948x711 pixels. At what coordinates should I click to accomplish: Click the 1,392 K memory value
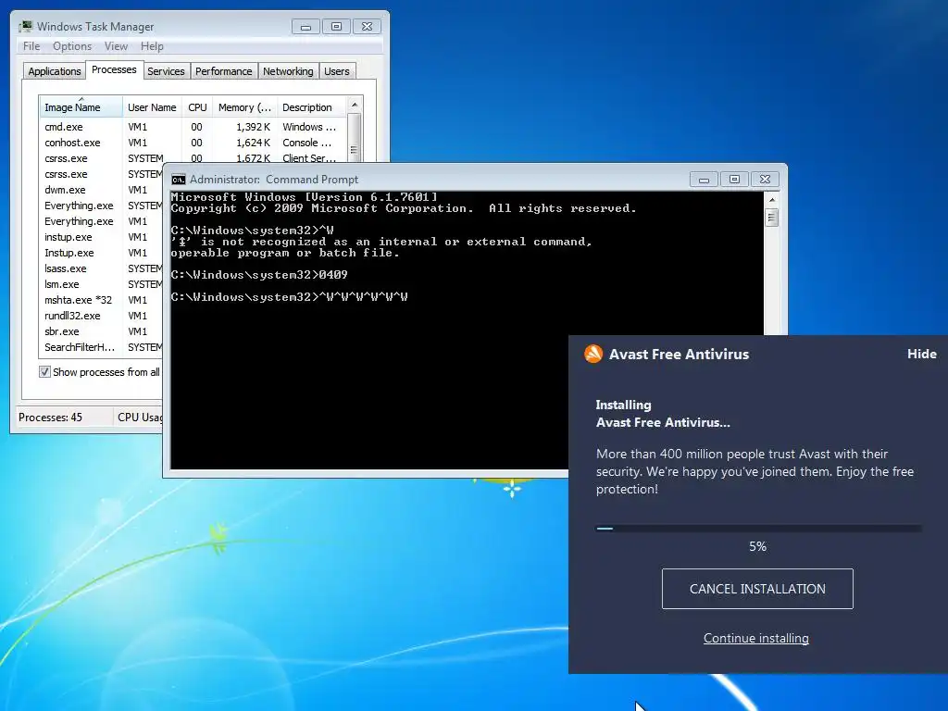(253, 127)
